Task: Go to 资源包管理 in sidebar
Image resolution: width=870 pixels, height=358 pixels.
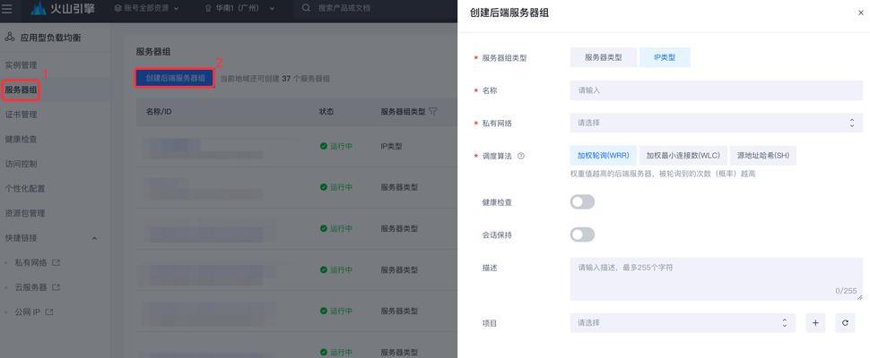Action: pyautogui.click(x=25, y=214)
